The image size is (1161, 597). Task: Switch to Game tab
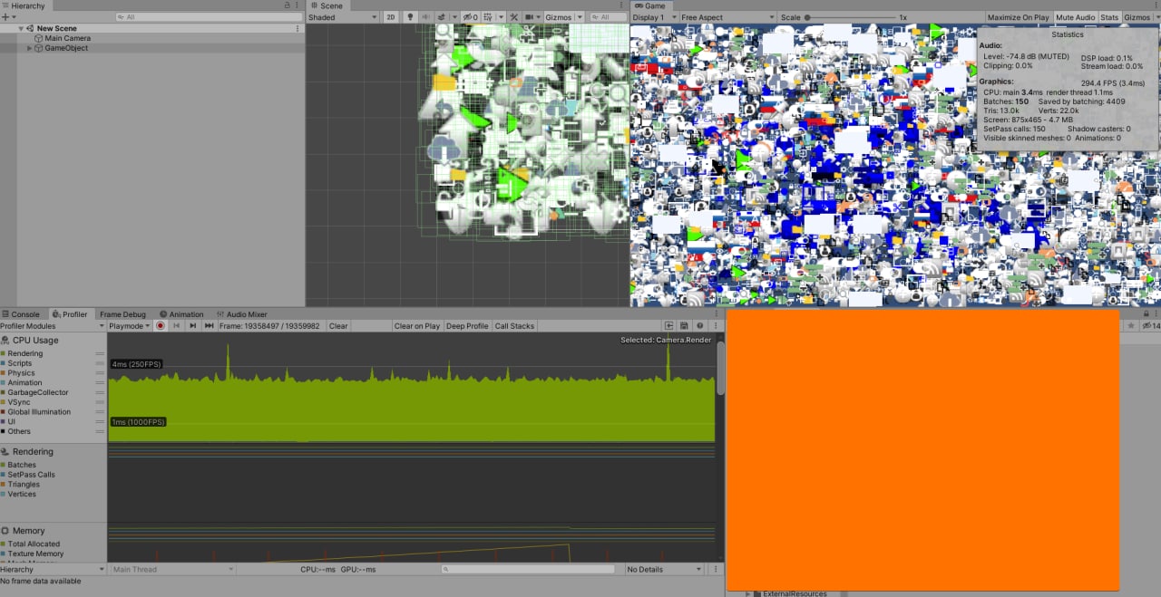(649, 5)
